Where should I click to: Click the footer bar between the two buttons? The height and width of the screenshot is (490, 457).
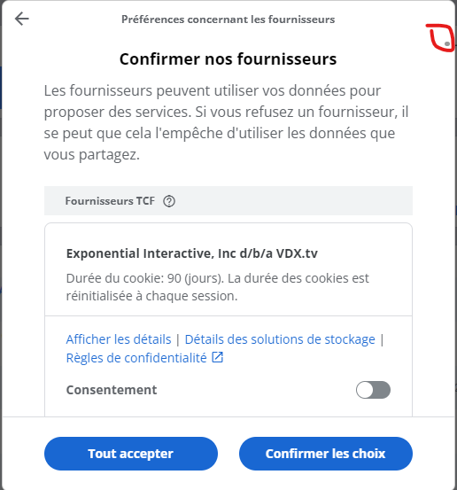[228, 454]
